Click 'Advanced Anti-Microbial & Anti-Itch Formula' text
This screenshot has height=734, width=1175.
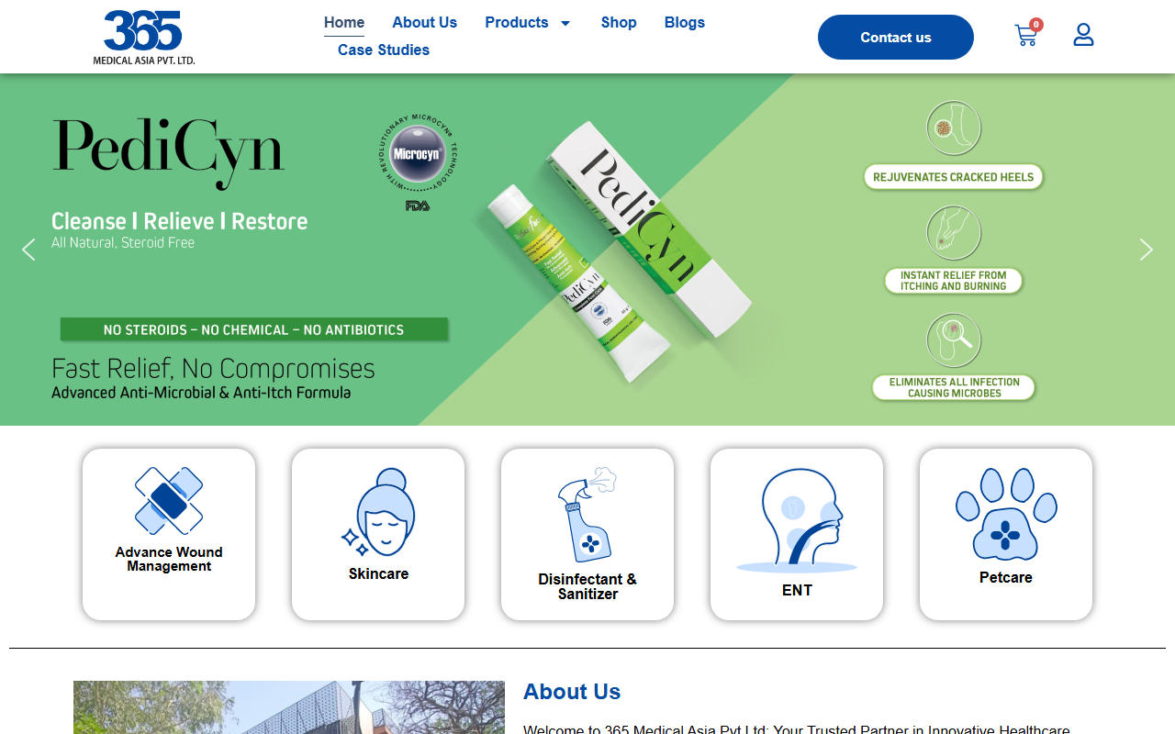click(x=201, y=393)
